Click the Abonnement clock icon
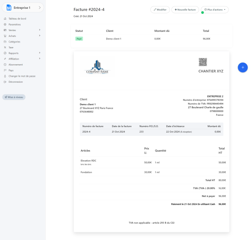This screenshot has width=252, height=240. (5, 65)
